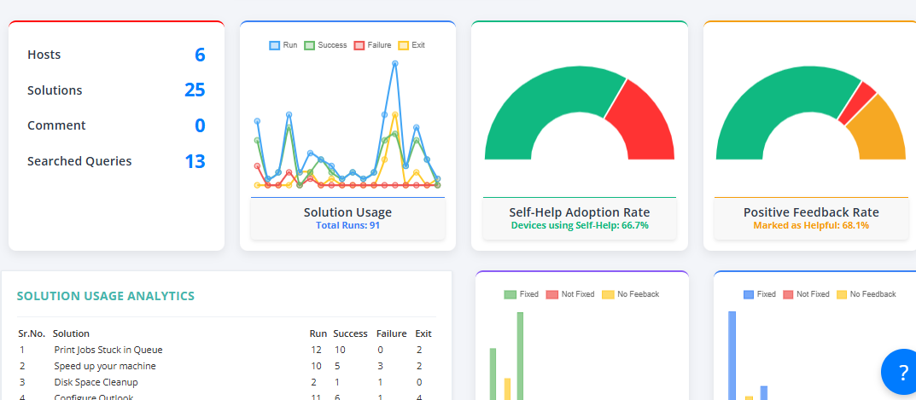916x400 pixels.
Task: Click Failure value 3 for Speed up your machine
Action: pos(380,366)
